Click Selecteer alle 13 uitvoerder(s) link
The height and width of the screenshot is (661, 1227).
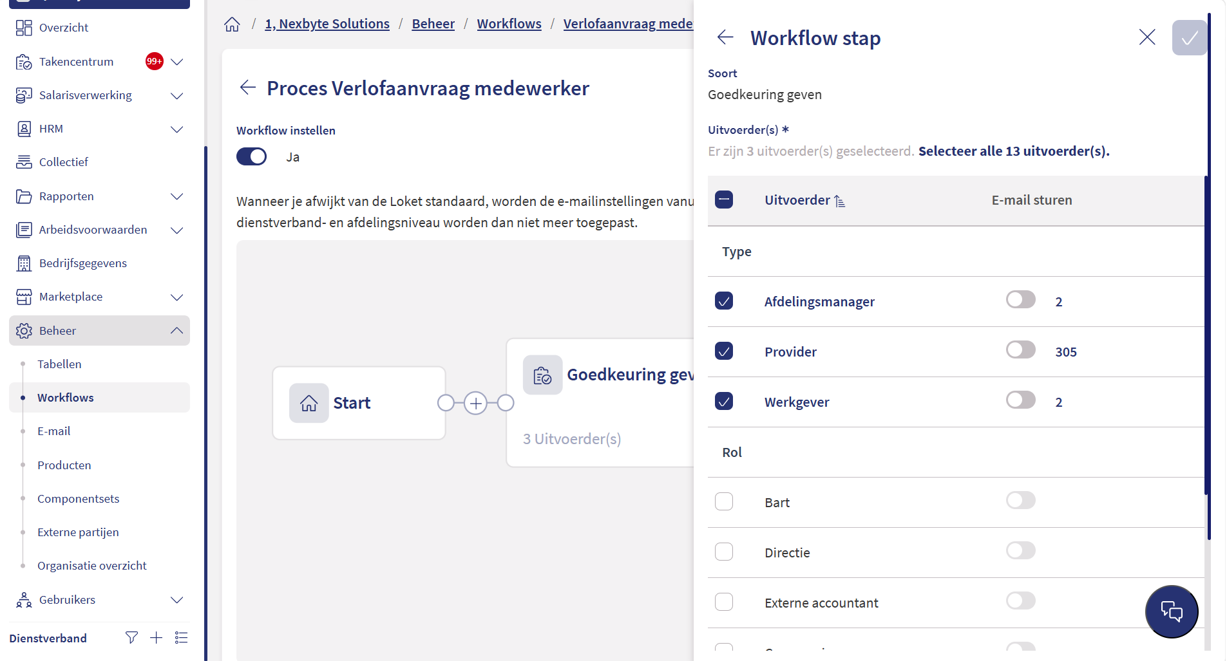[x=1014, y=151]
